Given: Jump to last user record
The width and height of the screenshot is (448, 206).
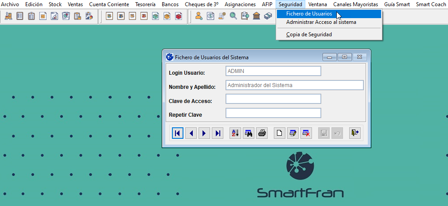Looking at the screenshot, I should [x=218, y=133].
